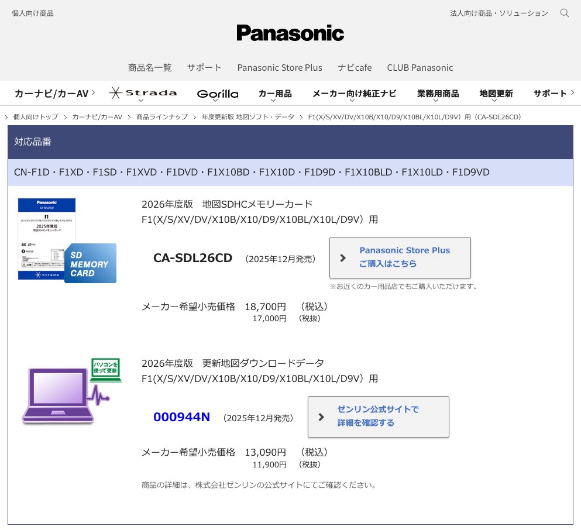Screen dimensions: 581x530
Task: Select the CA-SDL26CD product number text
Action: pyautogui.click(x=192, y=258)
